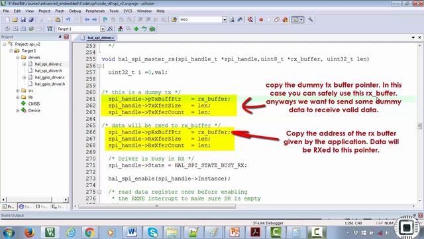Viewport: 424px width, 239px height.
Task: Open the Target 1 dropdown
Action: [103, 29]
